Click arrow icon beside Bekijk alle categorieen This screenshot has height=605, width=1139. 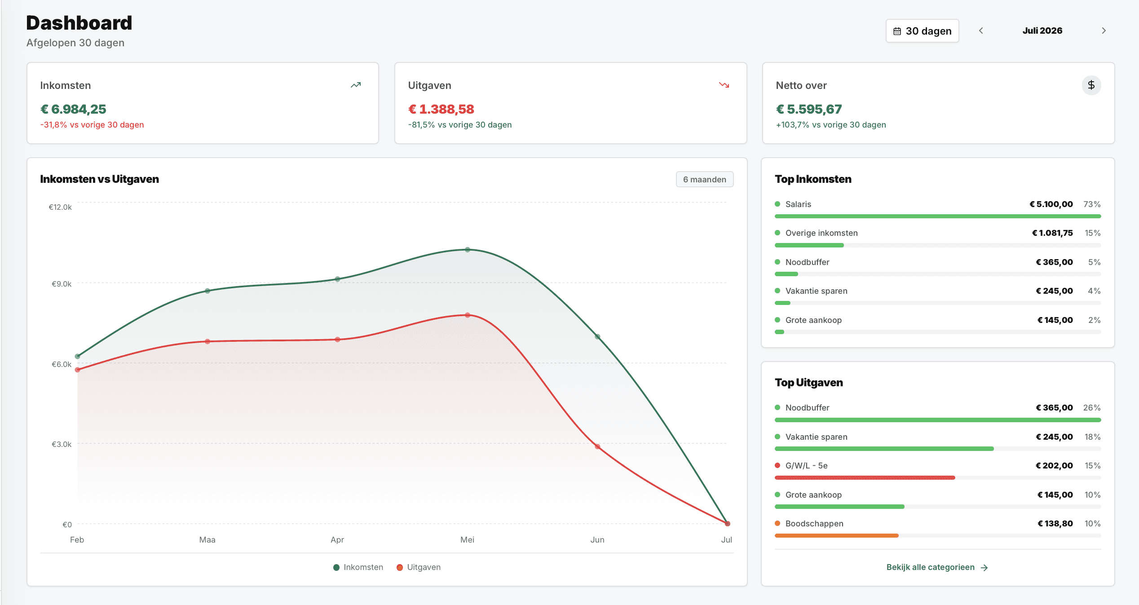tap(984, 568)
